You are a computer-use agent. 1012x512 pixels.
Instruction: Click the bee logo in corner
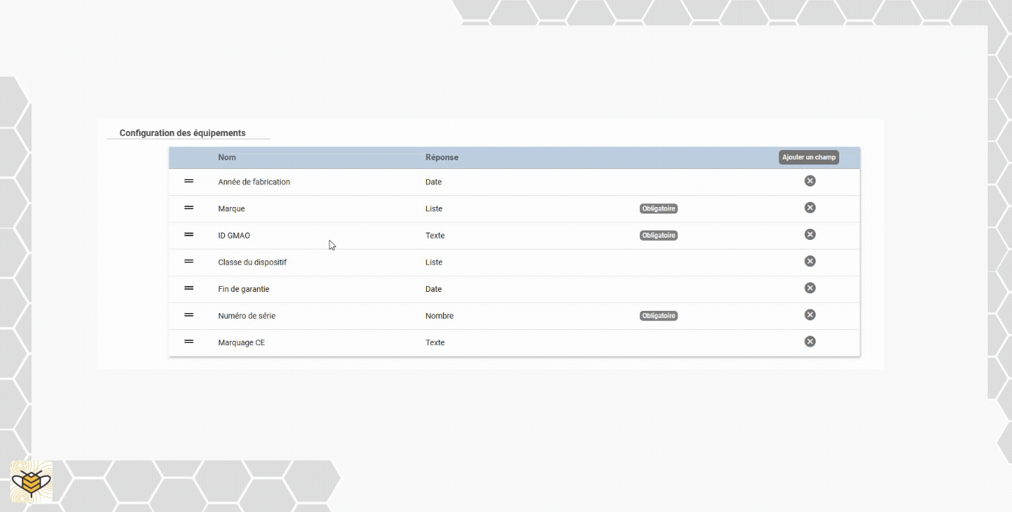31,482
